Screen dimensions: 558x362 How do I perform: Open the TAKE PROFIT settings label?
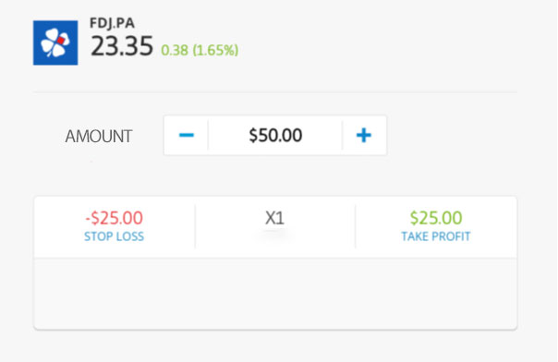[436, 236]
